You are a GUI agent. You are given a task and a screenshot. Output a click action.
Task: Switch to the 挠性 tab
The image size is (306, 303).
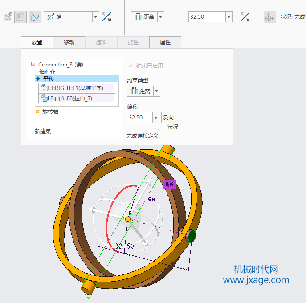(x=133, y=42)
